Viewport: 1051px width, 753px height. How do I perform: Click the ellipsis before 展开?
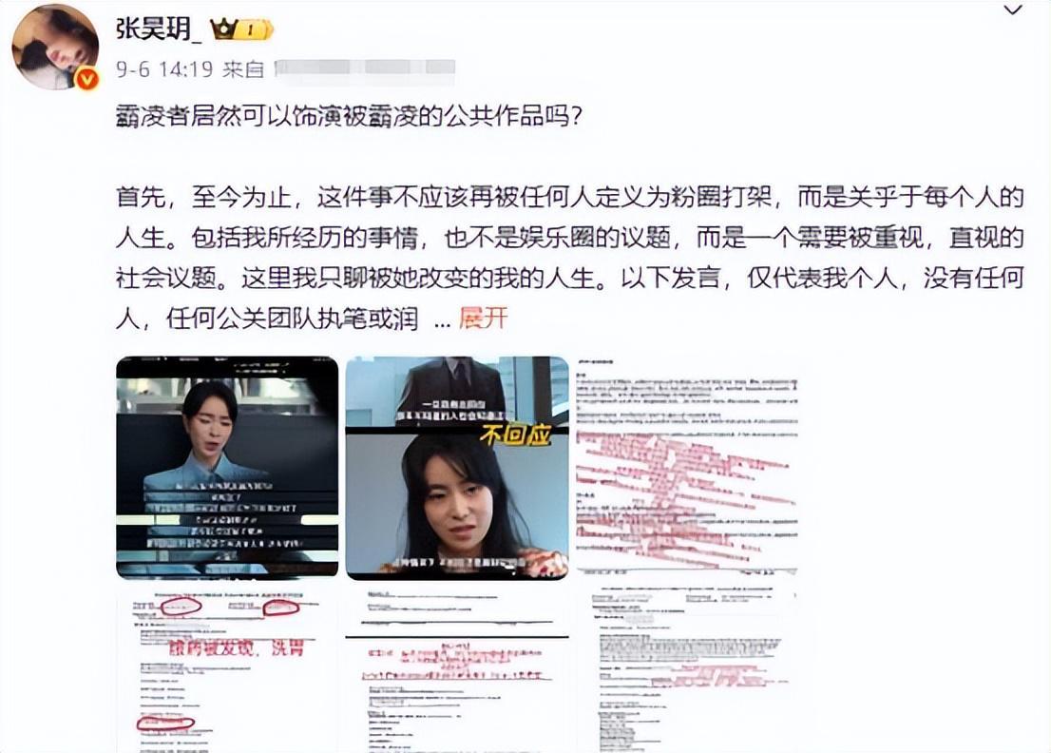[443, 319]
